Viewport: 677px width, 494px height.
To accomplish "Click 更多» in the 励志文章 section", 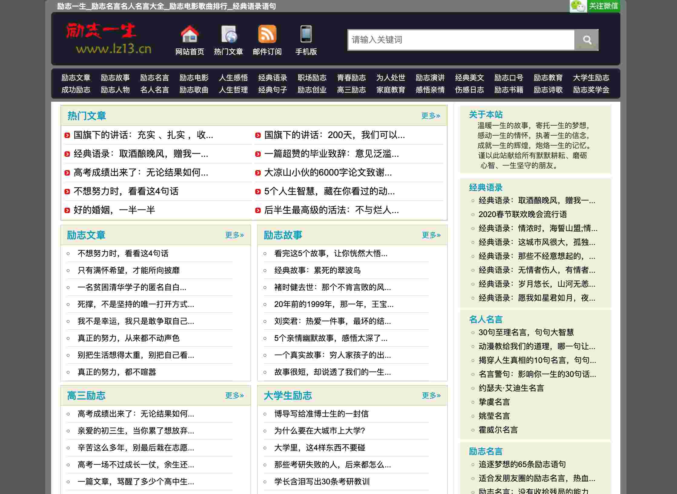I will point(234,235).
